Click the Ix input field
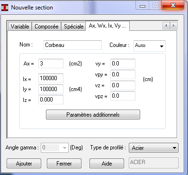This screenshot has width=188, height=175. pos(51,78)
